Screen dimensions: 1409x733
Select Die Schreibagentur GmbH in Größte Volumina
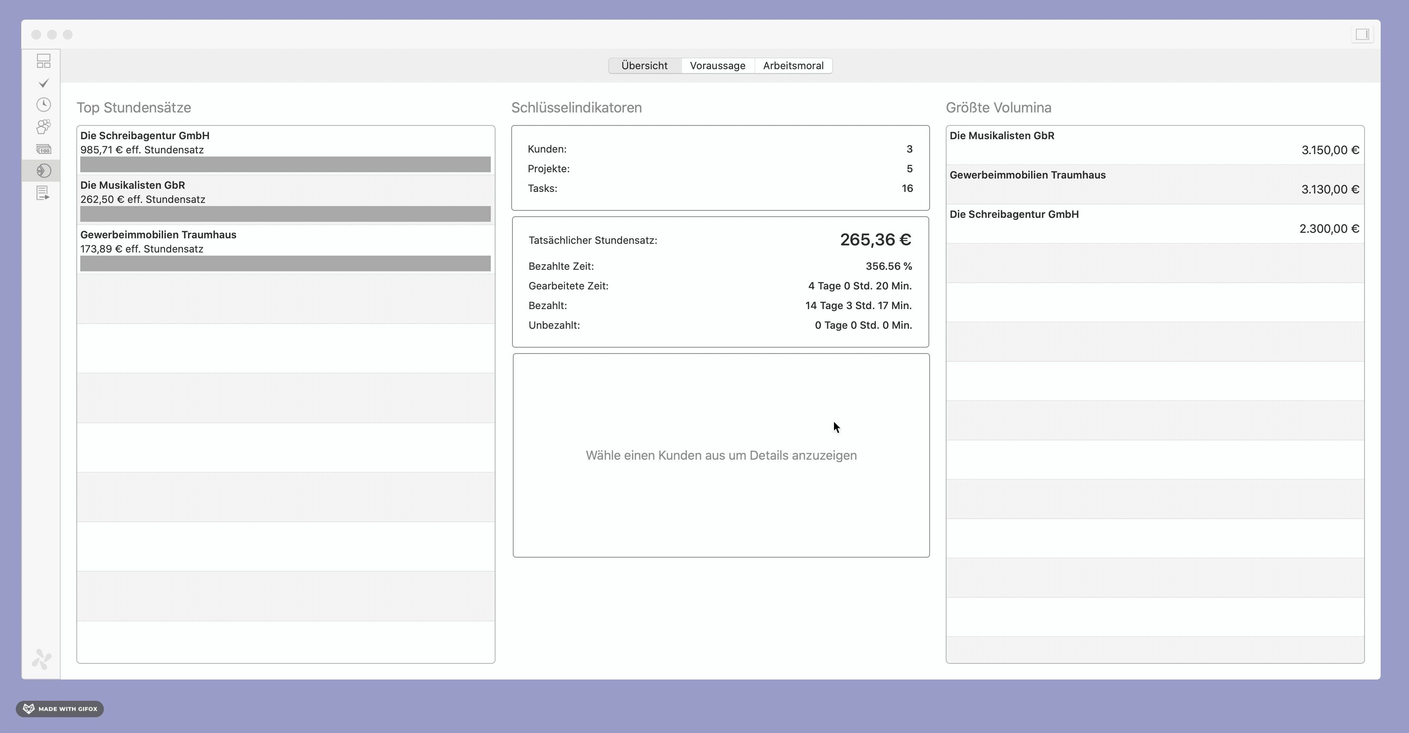coord(1155,224)
